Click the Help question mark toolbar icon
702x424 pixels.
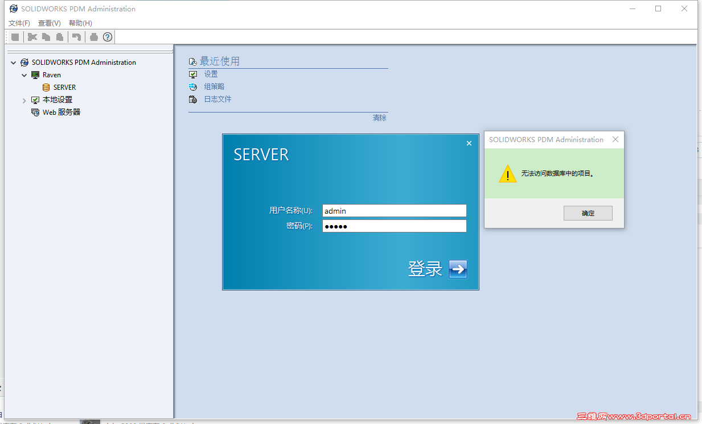coord(108,37)
